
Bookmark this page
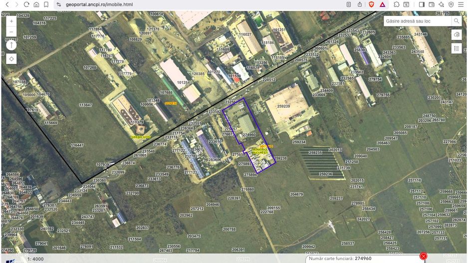(x=46, y=4)
